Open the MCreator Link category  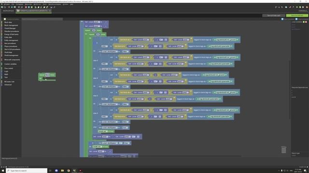point(9,82)
